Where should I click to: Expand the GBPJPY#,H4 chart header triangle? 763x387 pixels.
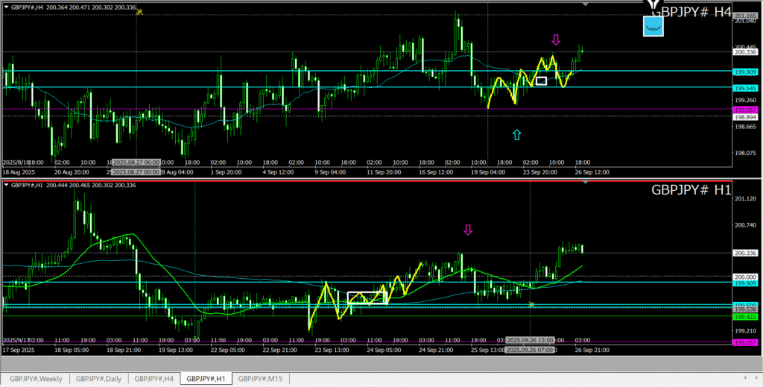6,7
